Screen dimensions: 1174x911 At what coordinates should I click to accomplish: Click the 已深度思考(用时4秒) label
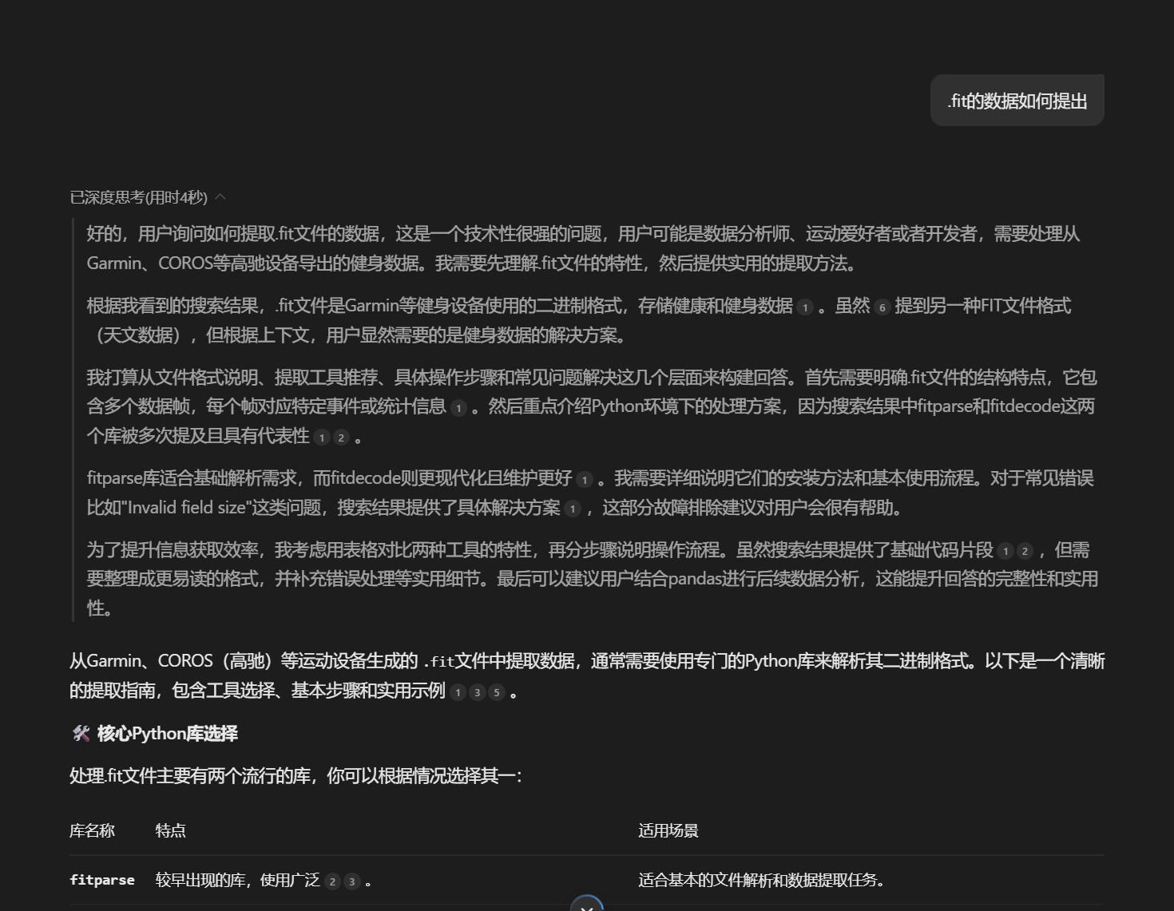(x=138, y=197)
